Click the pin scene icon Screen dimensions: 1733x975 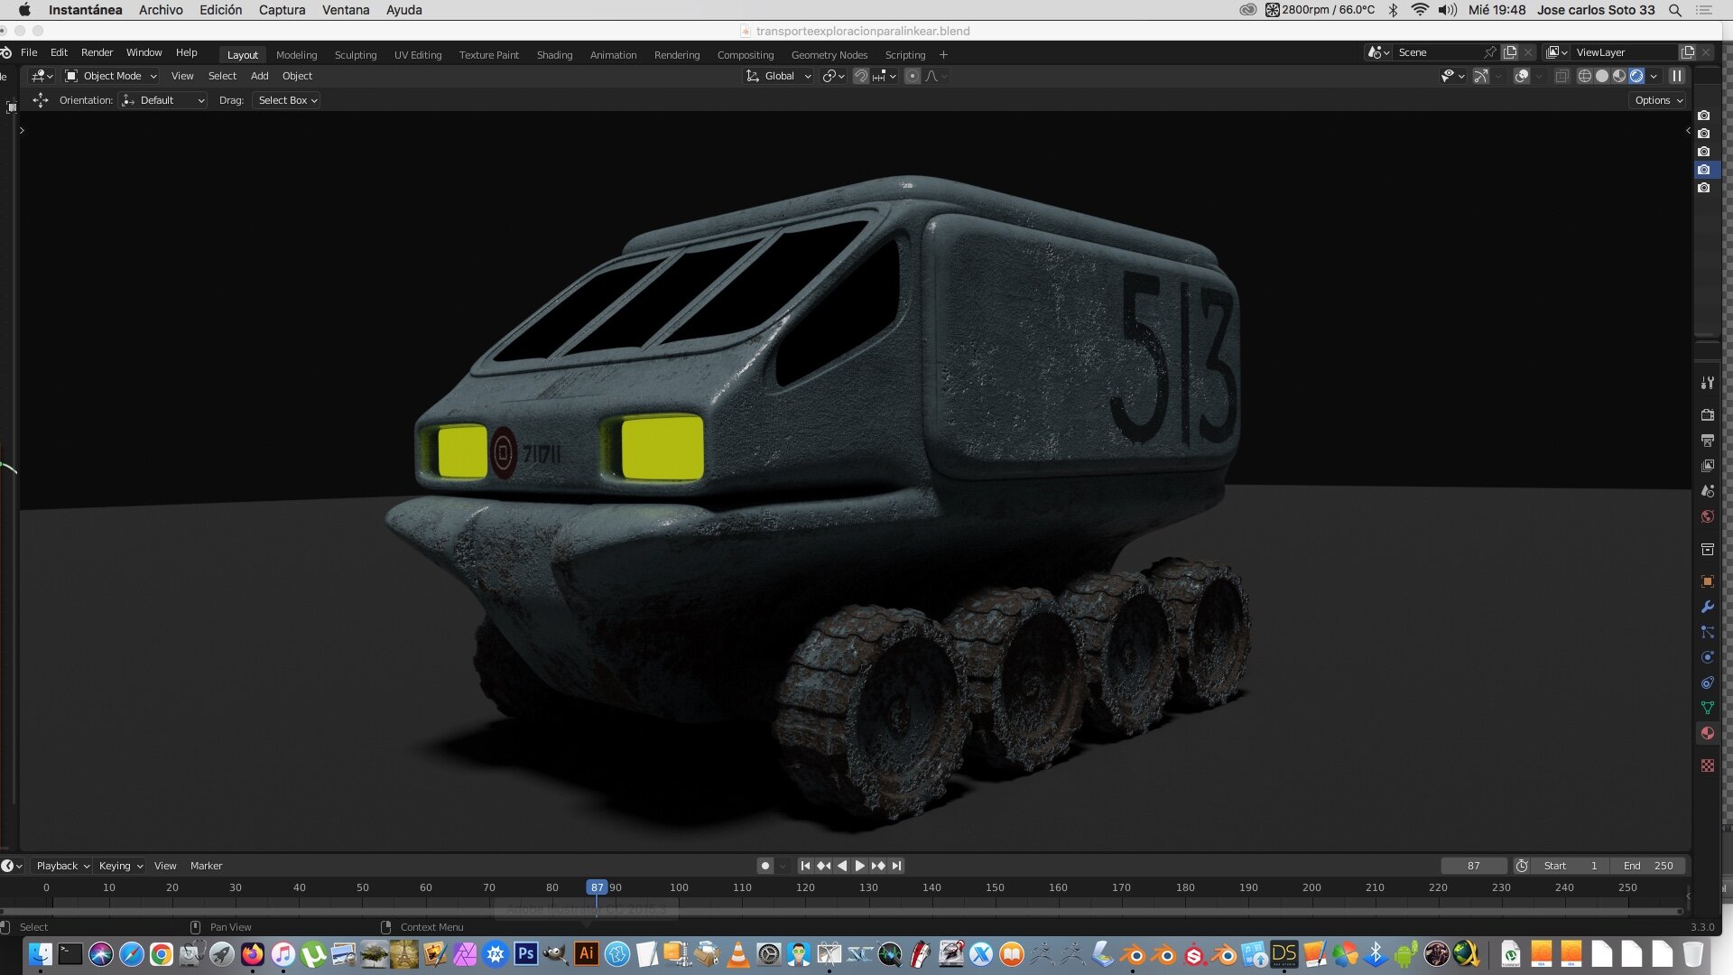(1490, 52)
